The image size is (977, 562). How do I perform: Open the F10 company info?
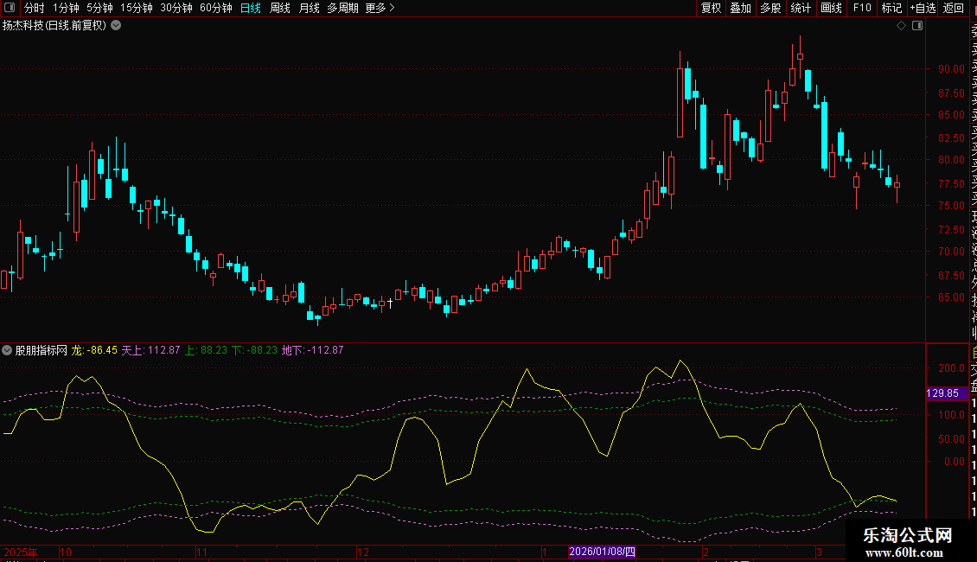coord(862,8)
